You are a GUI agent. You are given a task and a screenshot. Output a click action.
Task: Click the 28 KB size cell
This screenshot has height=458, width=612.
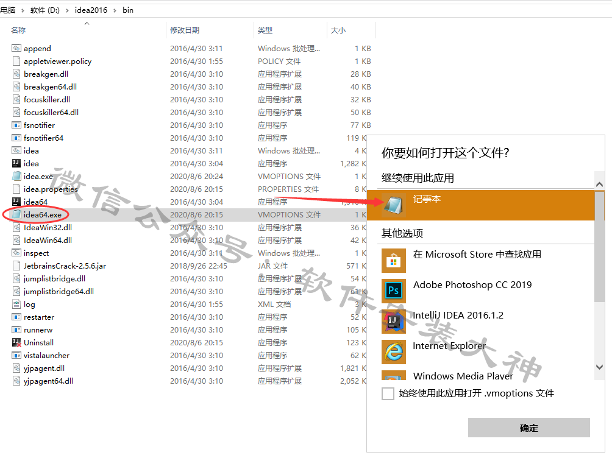click(x=361, y=74)
